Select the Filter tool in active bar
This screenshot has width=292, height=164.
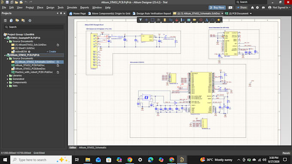click(x=140, y=20)
